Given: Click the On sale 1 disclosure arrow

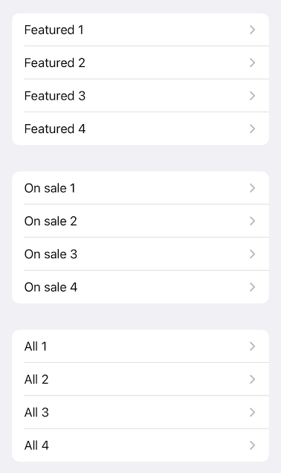Looking at the screenshot, I should 252,188.
